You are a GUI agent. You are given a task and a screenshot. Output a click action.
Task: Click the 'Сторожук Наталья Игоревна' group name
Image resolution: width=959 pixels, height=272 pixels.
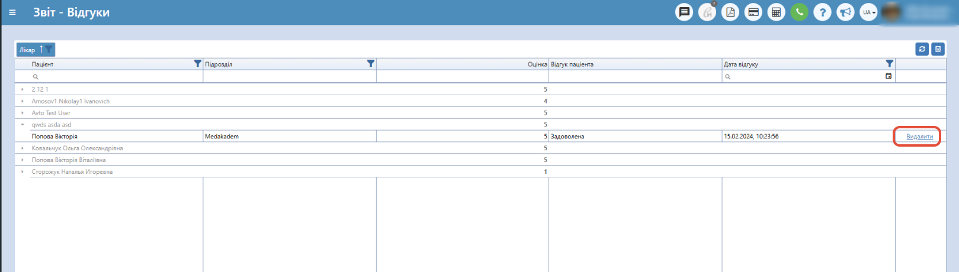click(72, 172)
